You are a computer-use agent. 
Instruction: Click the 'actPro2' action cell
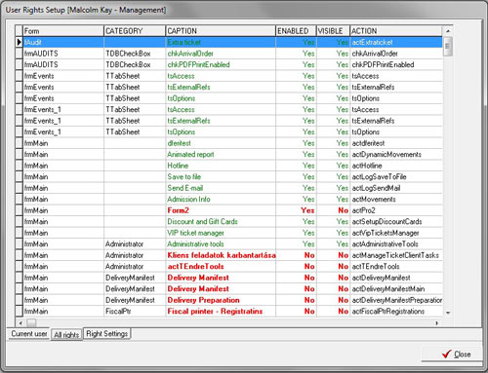coord(396,210)
